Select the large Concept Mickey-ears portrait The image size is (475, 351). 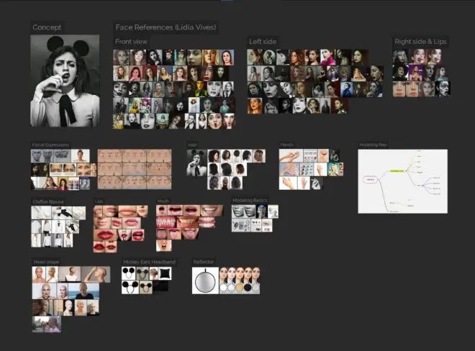coord(65,81)
